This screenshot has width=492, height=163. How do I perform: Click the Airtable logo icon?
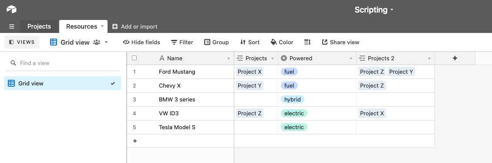coord(11,10)
